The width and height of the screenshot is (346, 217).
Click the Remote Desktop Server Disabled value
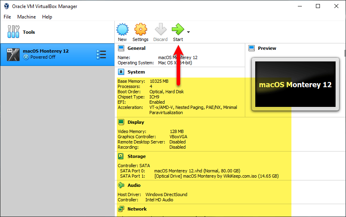coord(177,142)
